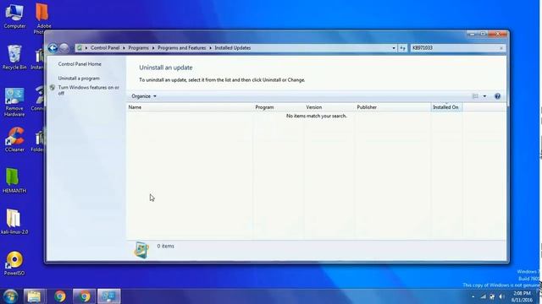The image size is (542, 304).
Task: Click the details pane programs icon
Action: (141, 250)
